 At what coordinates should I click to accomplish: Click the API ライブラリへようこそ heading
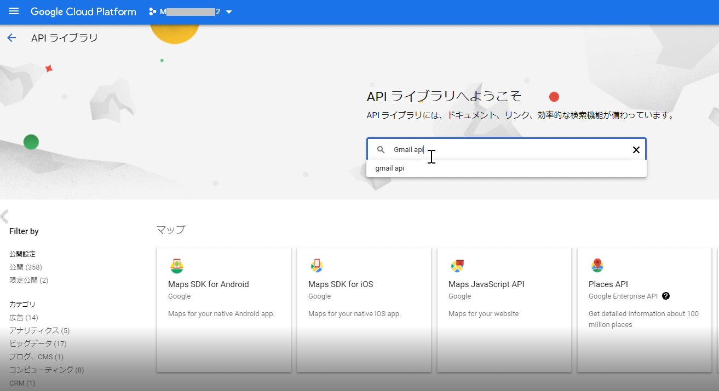(x=444, y=97)
